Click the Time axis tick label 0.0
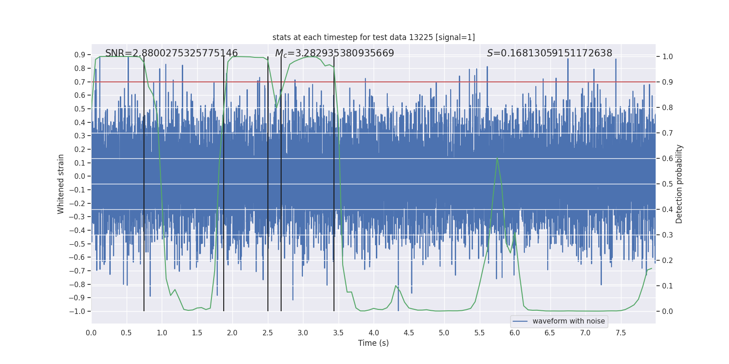Screen dimensions: 729x364 91,333
